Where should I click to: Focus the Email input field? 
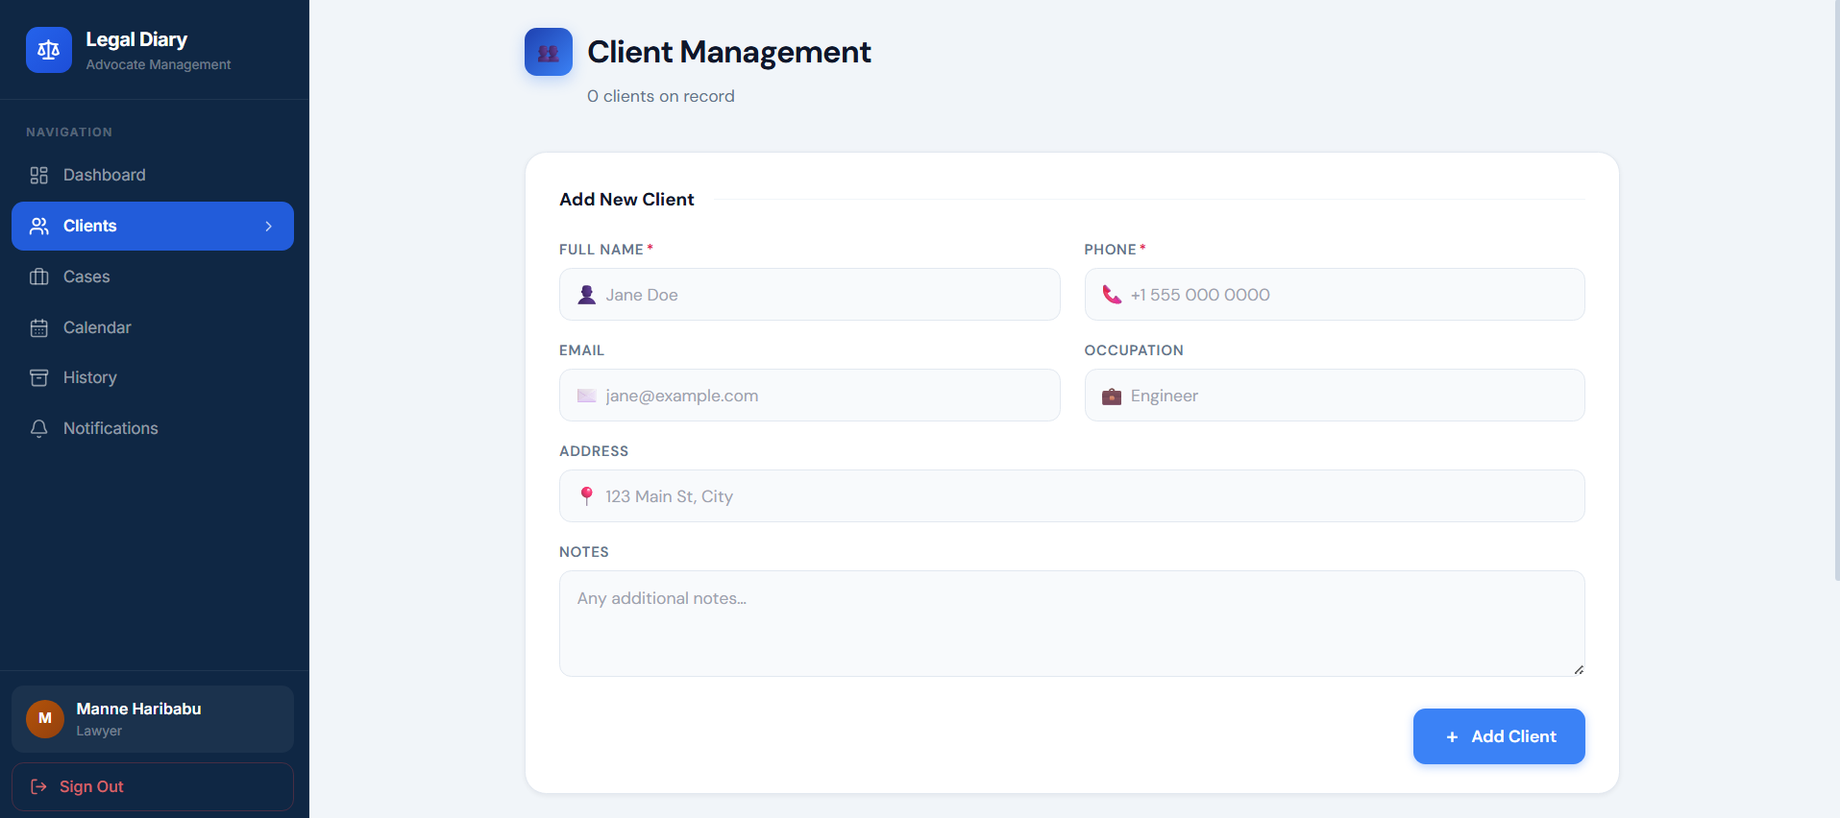pos(810,396)
